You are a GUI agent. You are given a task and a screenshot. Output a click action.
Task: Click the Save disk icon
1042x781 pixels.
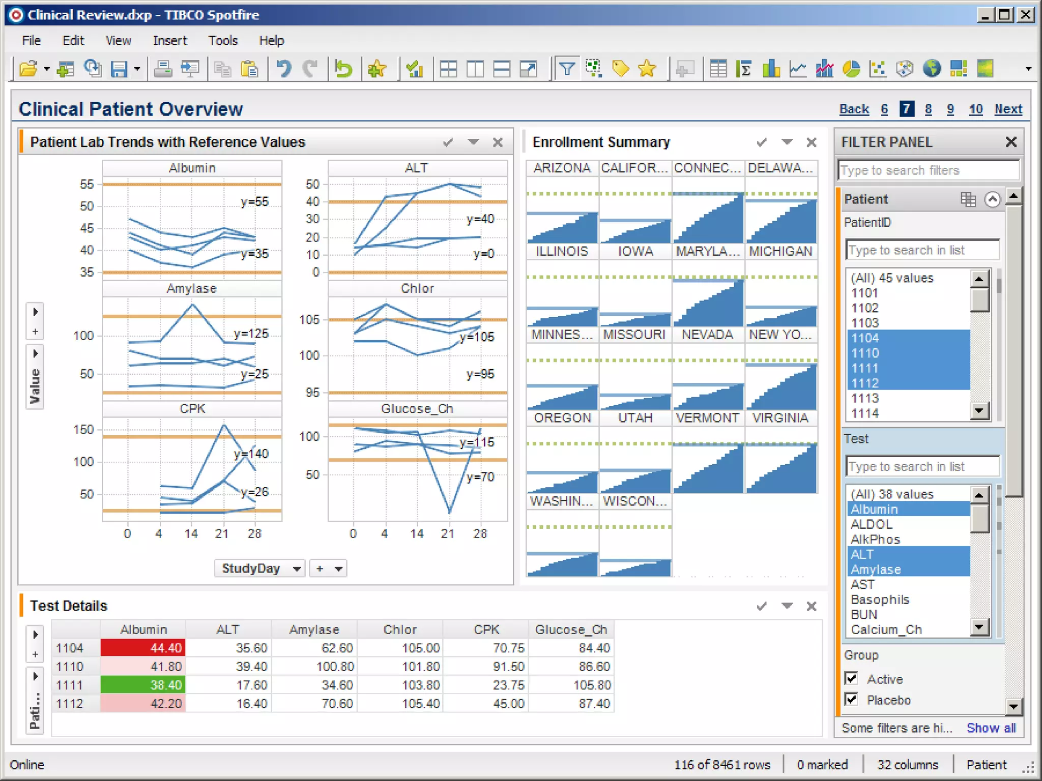click(119, 69)
